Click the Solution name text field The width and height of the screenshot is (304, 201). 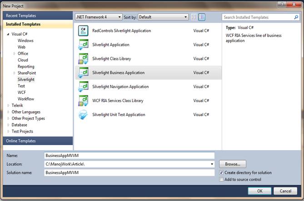(x=130, y=173)
